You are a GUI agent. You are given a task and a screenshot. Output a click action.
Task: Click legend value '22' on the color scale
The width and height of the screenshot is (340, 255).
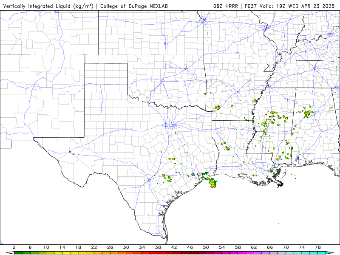click(x=94, y=247)
